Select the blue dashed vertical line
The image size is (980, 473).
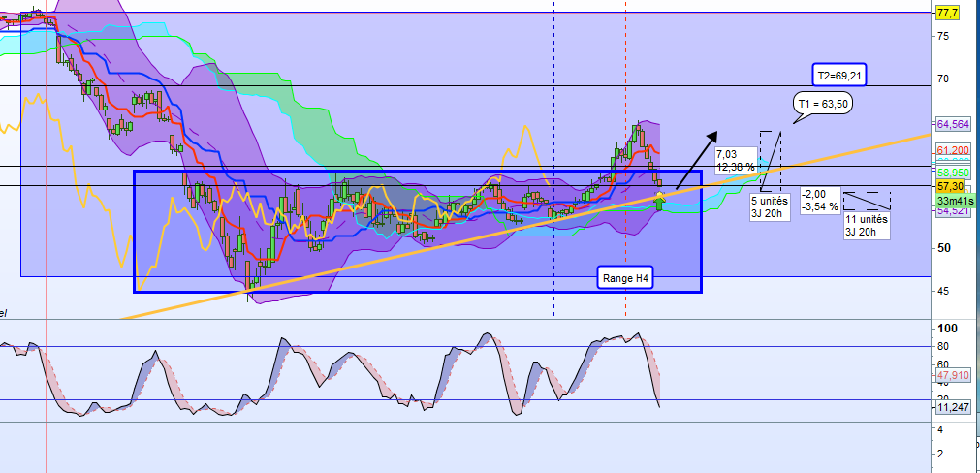(554, 156)
